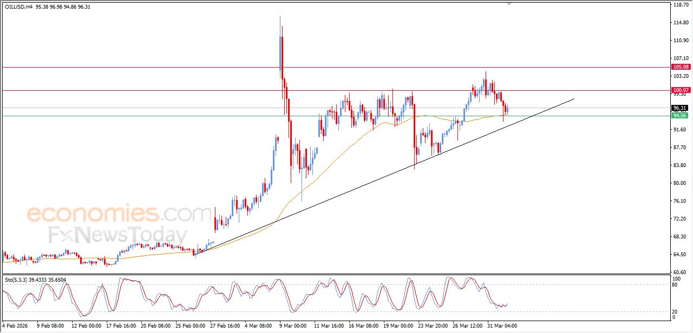This screenshot has height=333, width=693.
Task: Click the 100.07 red price label
Action: (x=680, y=90)
